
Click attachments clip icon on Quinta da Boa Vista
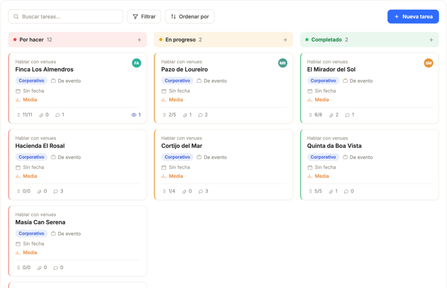[x=331, y=191]
